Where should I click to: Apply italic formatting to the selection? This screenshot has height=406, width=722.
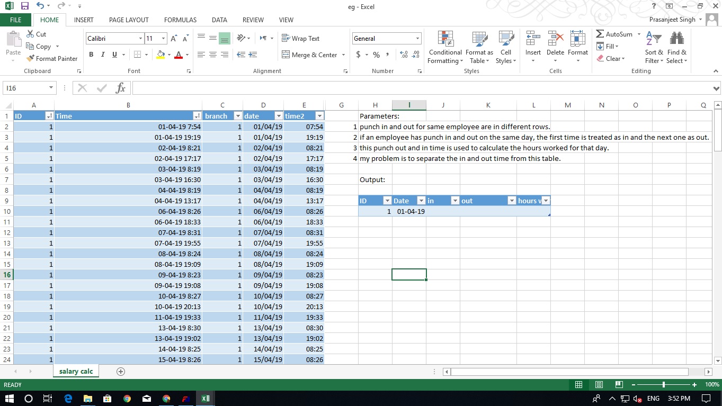(x=102, y=54)
